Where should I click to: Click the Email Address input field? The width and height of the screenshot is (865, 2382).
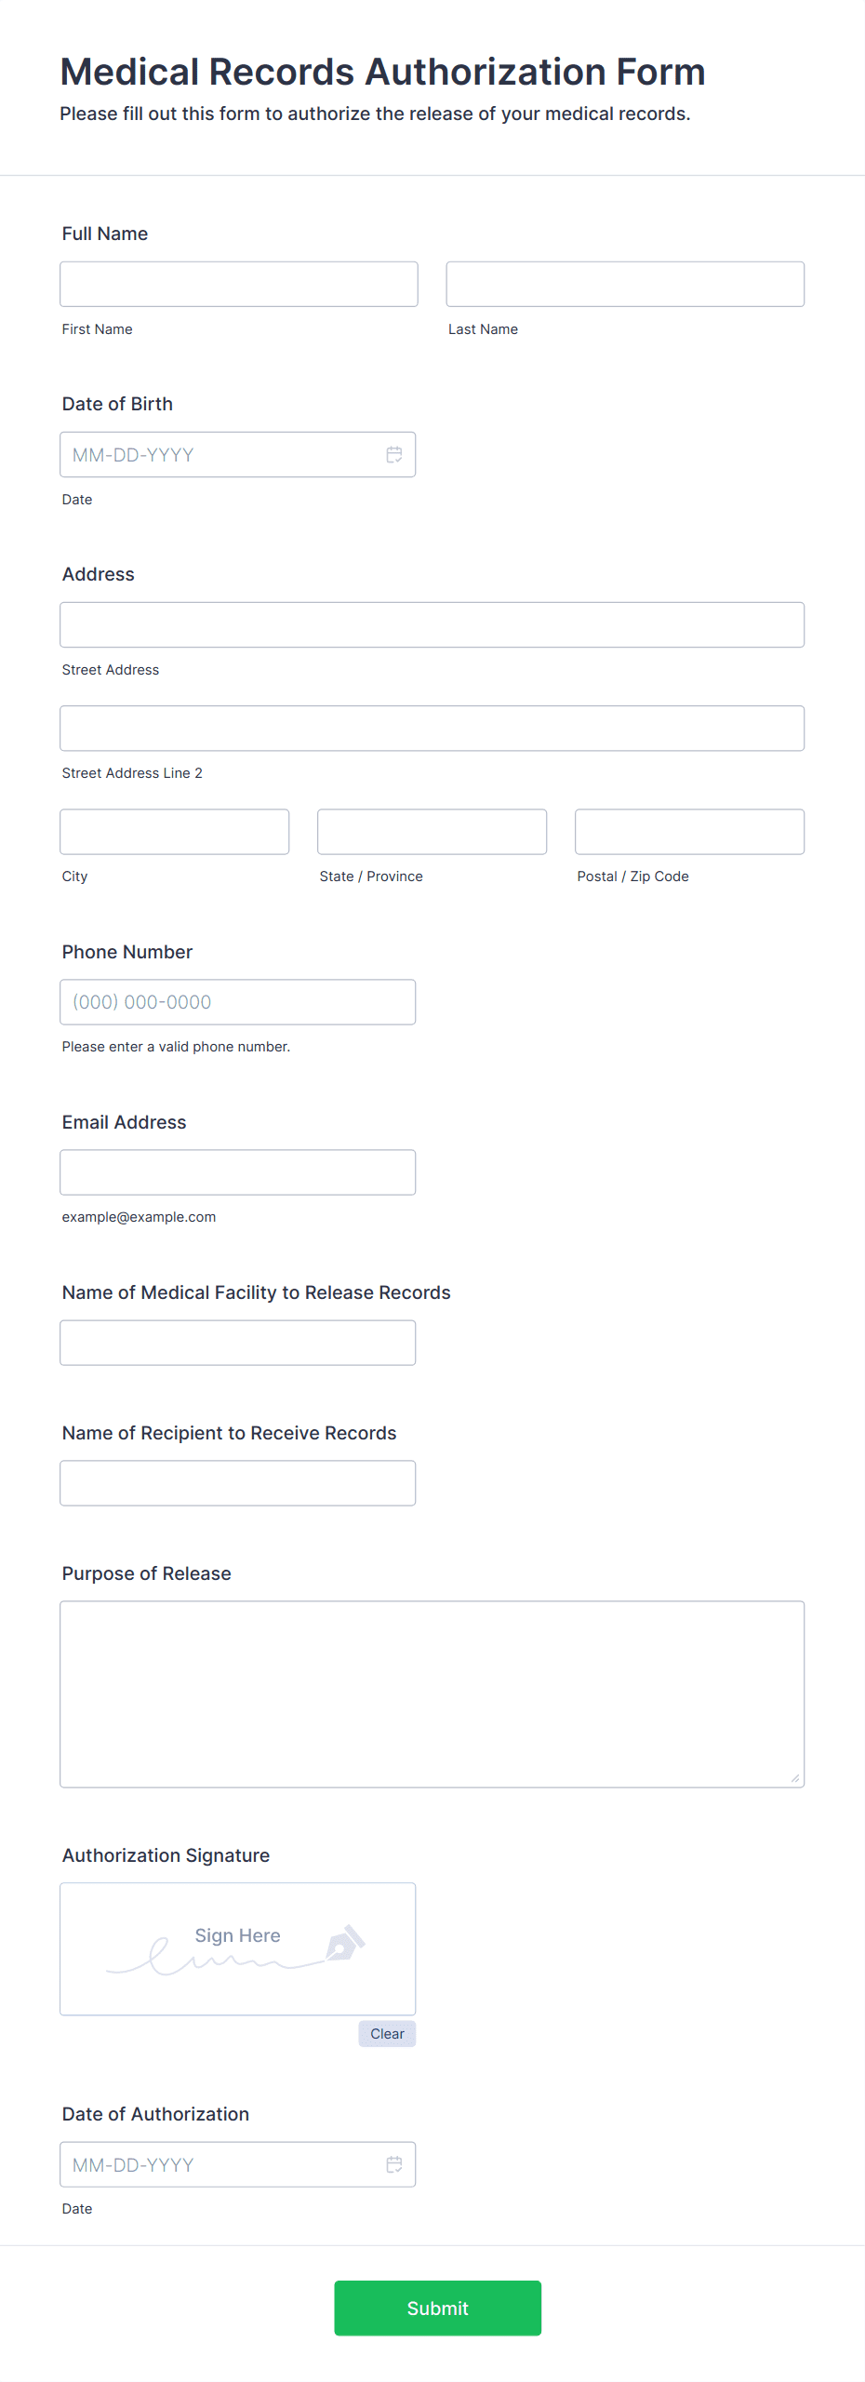click(x=237, y=1172)
